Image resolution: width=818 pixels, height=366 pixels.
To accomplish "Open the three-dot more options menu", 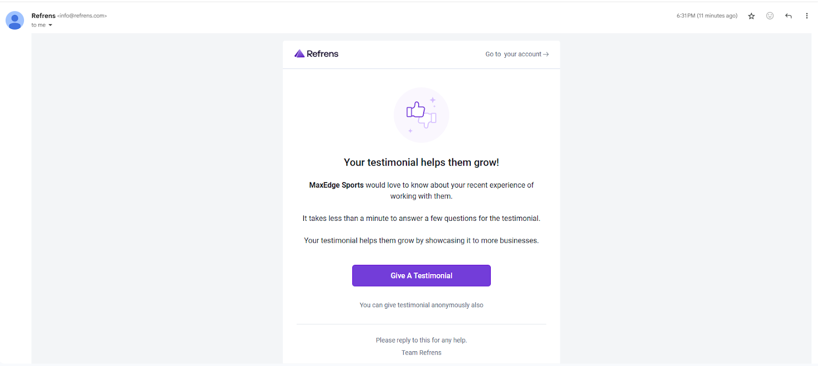I will click(x=807, y=16).
